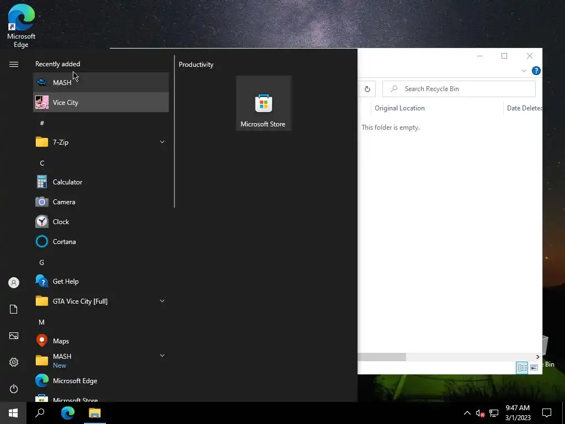Open the notification Action Center icon
Viewport: 565px width, 424px height.
(x=547, y=413)
